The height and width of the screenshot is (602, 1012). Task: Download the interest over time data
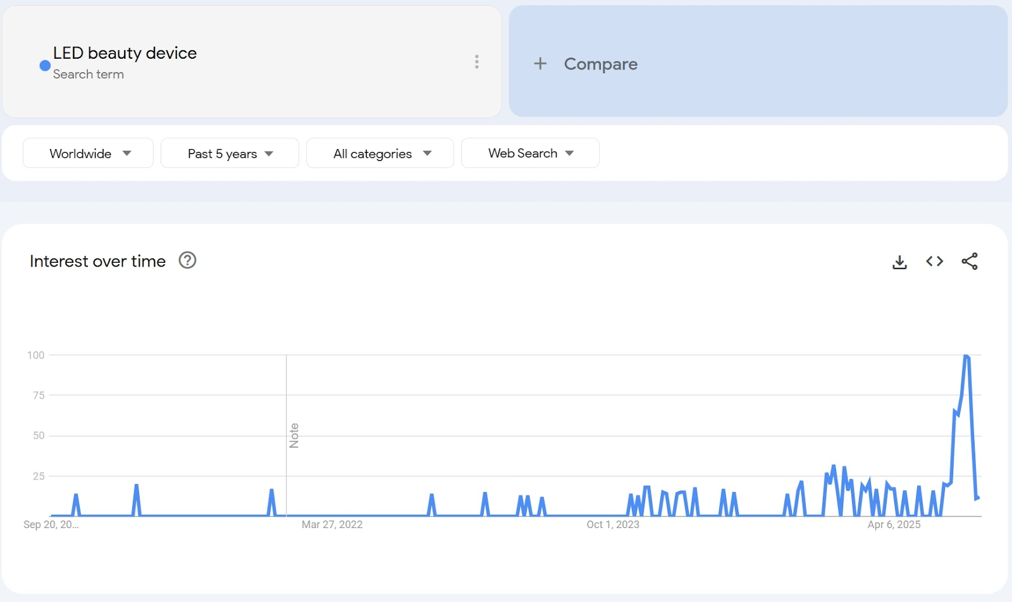[899, 262]
